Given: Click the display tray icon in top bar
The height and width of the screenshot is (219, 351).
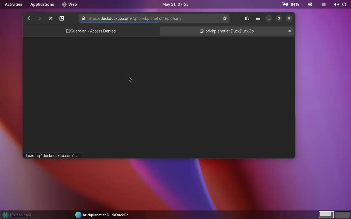Looking at the screenshot, I should pyautogui.click(x=310, y=4).
